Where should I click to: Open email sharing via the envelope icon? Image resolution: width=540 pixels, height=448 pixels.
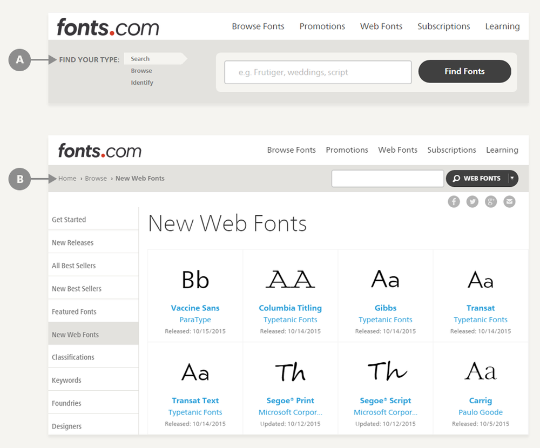click(509, 201)
